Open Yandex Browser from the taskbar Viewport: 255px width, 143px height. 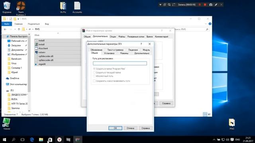click(x=59, y=139)
